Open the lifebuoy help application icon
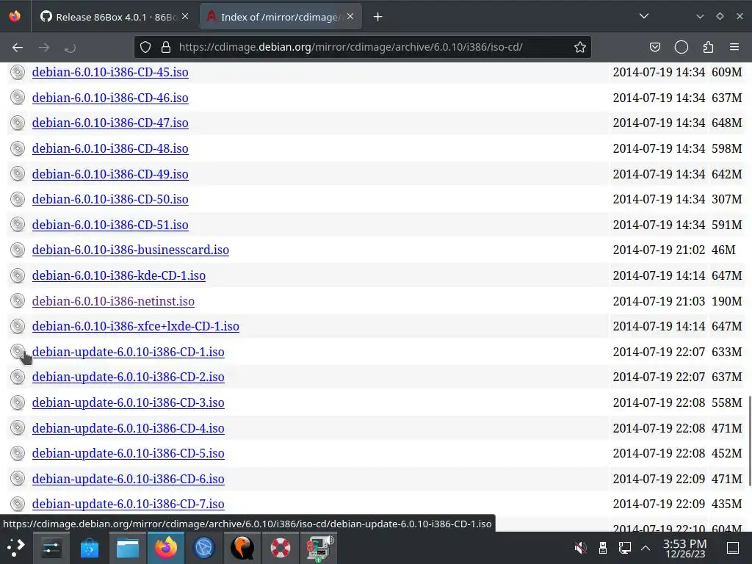The height and width of the screenshot is (564, 752). click(x=280, y=547)
